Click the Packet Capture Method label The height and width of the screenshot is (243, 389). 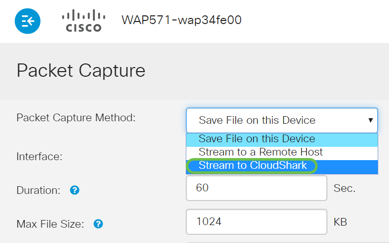(76, 118)
